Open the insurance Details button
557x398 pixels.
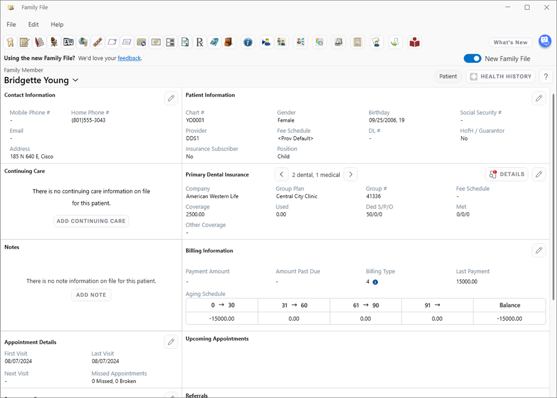click(x=506, y=174)
